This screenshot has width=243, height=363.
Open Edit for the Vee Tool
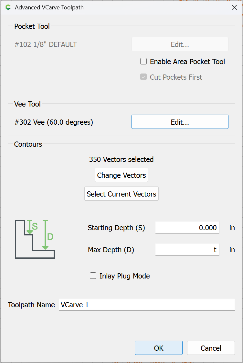coord(180,122)
